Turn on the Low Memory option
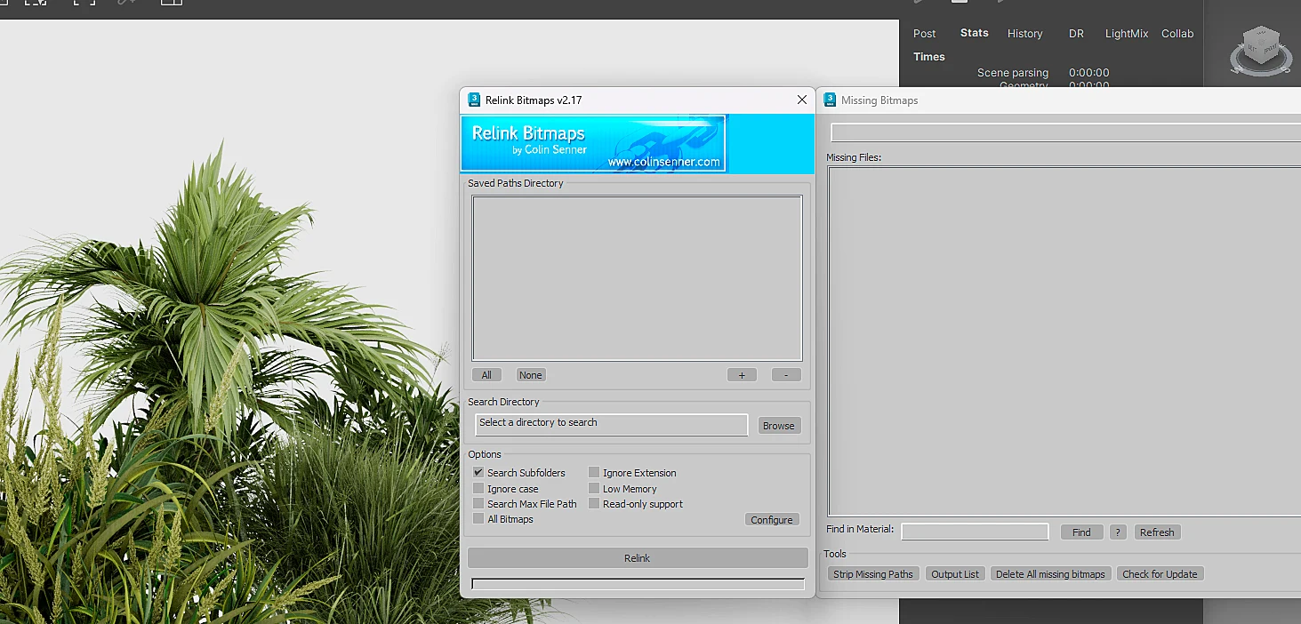The height and width of the screenshot is (624, 1301). point(594,489)
